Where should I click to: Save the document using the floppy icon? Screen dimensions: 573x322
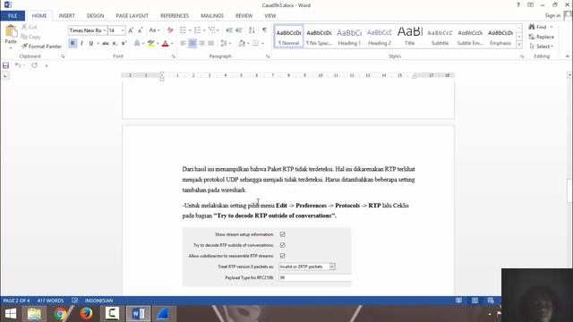click(6, 65)
